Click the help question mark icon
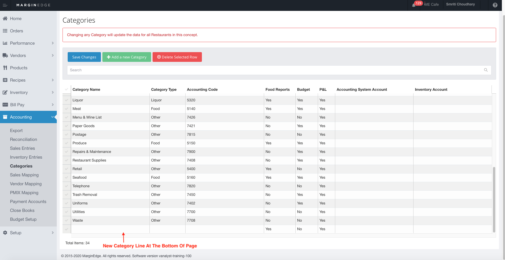The width and height of the screenshot is (505, 260). (495, 5)
